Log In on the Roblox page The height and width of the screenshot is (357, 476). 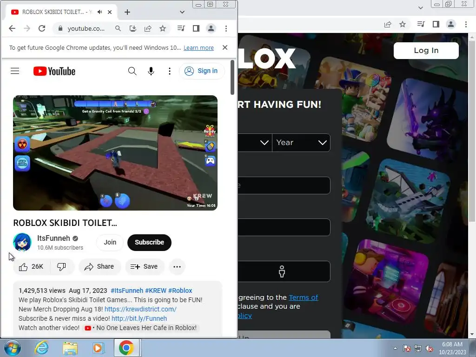(x=426, y=50)
